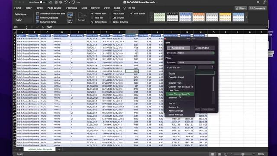
Task: Choose Less Than or Equal To
Action: [x=180, y=94]
